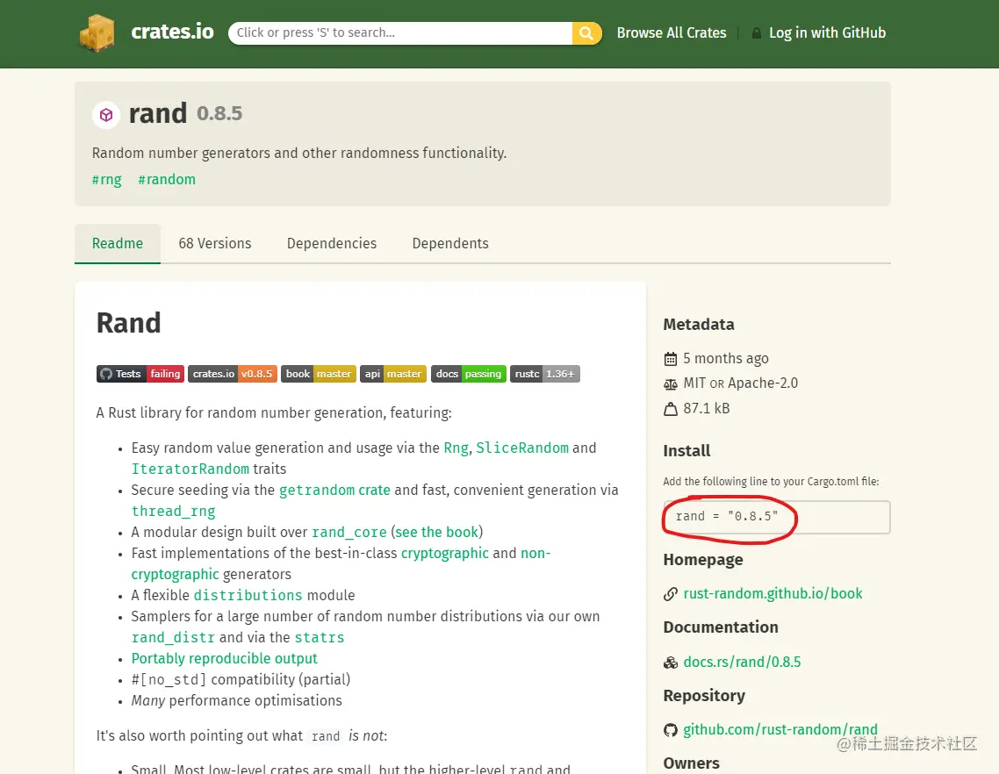Click the package weight icon by 87.1 kB
This screenshot has height=774, width=999.
tap(671, 409)
